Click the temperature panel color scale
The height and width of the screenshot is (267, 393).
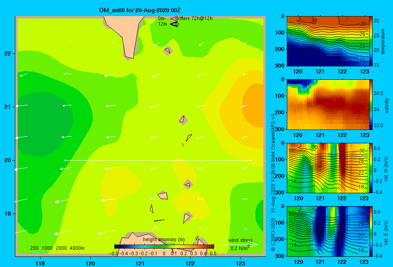click(371, 41)
